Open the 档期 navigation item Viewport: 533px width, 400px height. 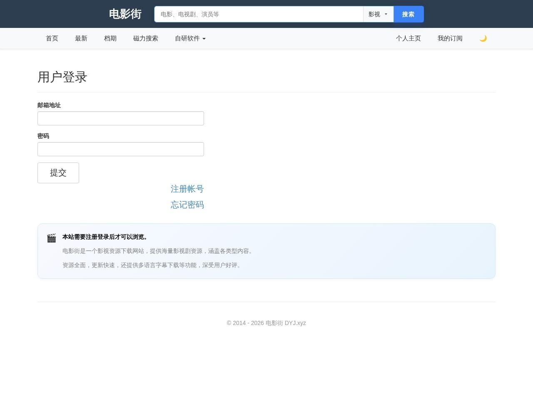point(110,38)
